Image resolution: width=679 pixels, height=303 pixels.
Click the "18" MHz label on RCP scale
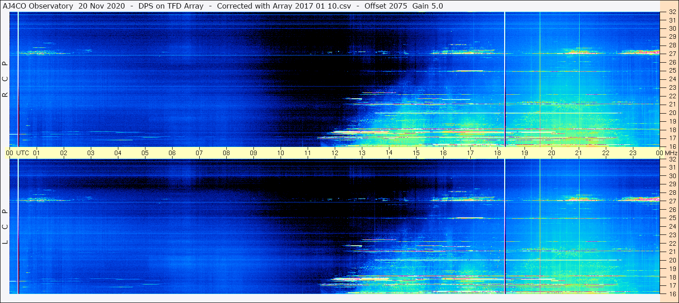click(x=672, y=129)
